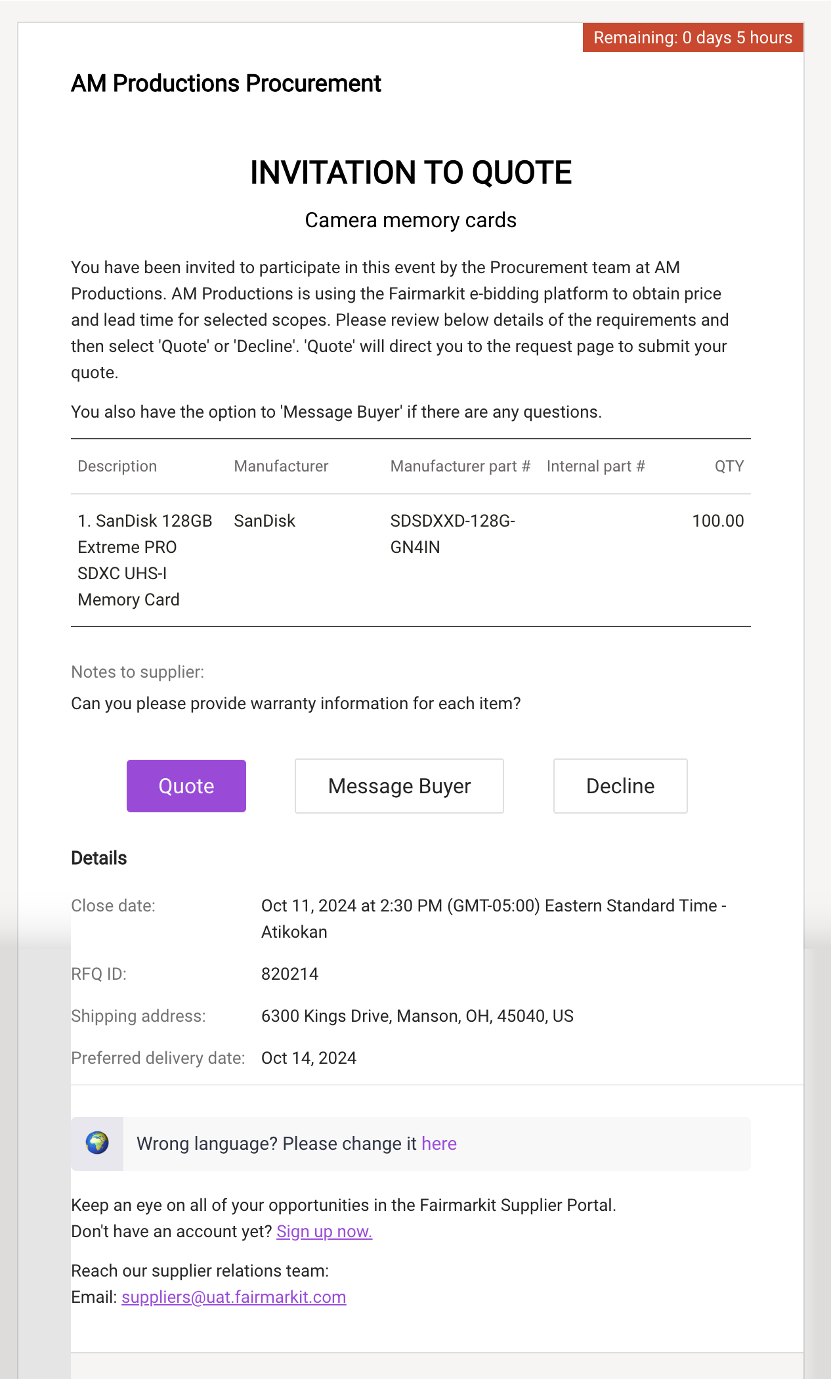The image size is (831, 1379).
Task: Click the 'Reach our supplier relations team' text
Action: pyautogui.click(x=200, y=1271)
